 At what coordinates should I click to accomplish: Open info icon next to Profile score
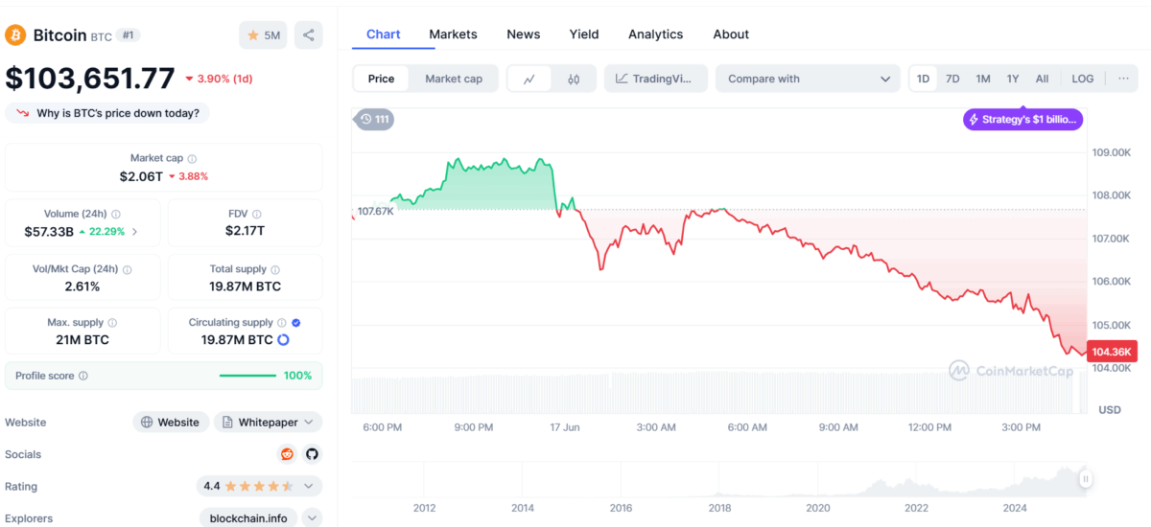(x=83, y=376)
